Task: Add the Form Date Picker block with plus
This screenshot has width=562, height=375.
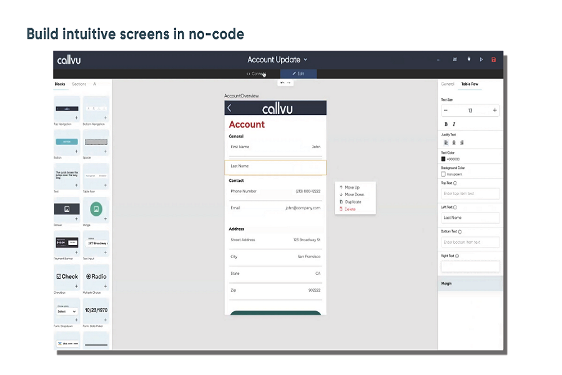Action: pos(106,320)
